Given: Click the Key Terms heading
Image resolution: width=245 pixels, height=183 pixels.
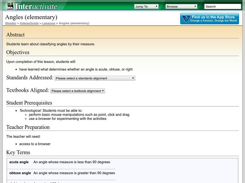Looking at the screenshot, I should (x=18, y=152).
